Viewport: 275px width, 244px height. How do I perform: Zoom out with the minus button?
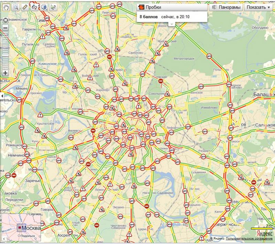tap(5, 28)
